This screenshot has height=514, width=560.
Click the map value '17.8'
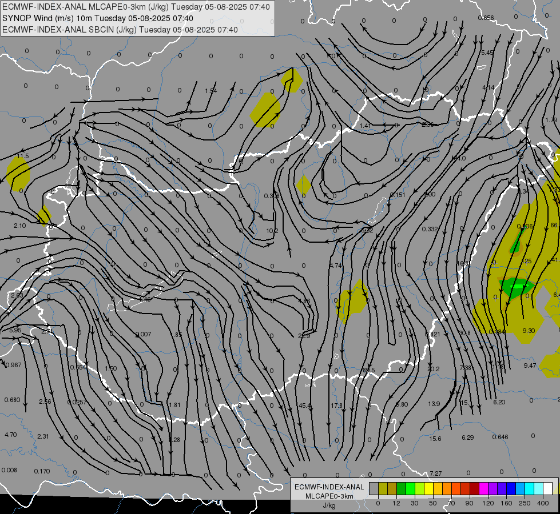click(x=336, y=405)
